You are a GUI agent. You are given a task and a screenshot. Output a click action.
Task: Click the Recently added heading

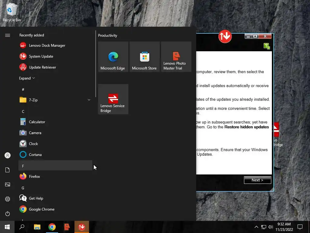[x=31, y=35]
